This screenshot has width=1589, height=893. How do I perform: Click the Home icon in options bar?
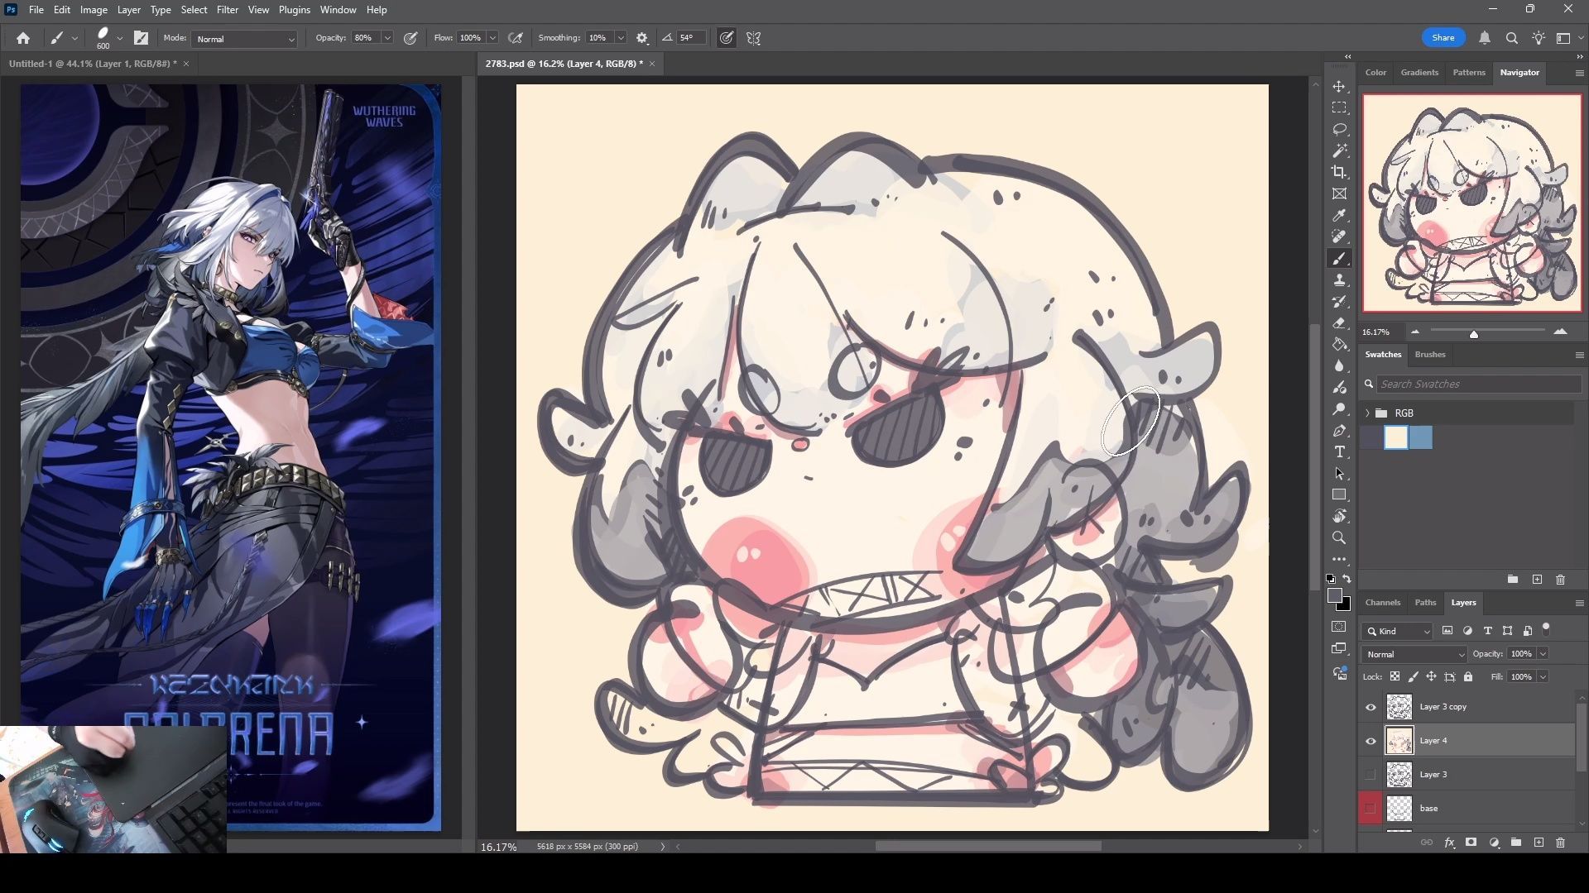(x=23, y=38)
